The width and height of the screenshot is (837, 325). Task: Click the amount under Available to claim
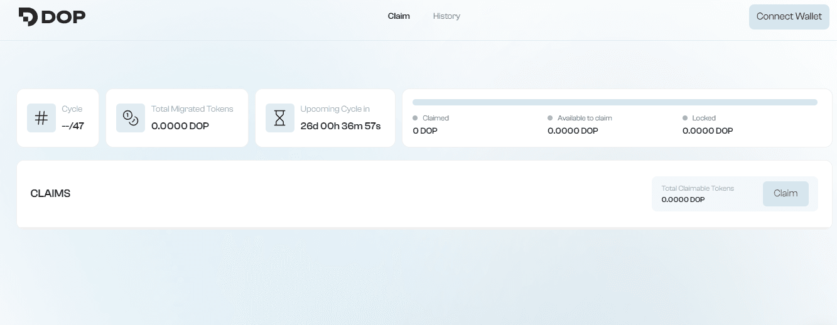click(x=573, y=131)
